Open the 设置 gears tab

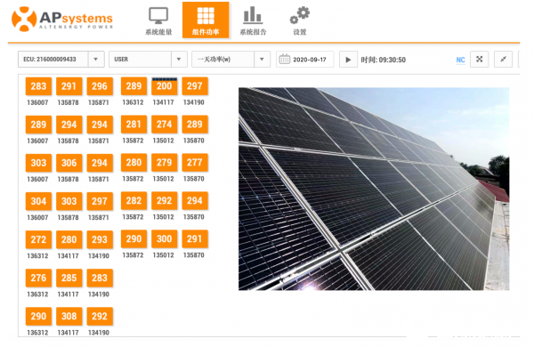300,20
